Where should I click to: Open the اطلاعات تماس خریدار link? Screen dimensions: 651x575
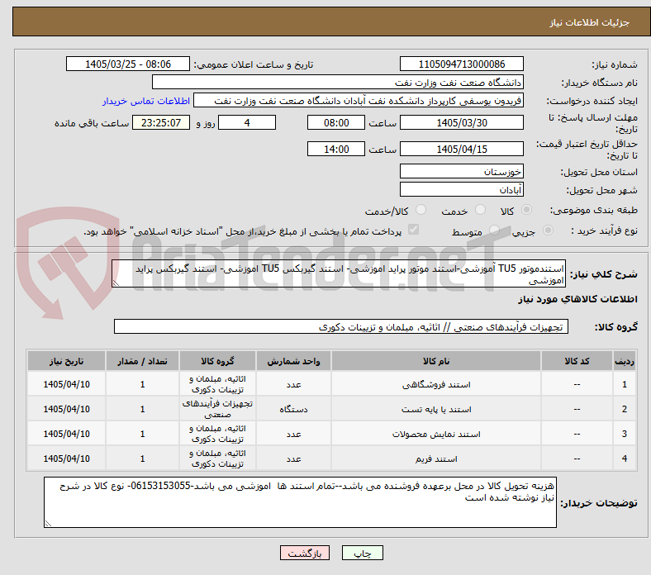(146, 101)
